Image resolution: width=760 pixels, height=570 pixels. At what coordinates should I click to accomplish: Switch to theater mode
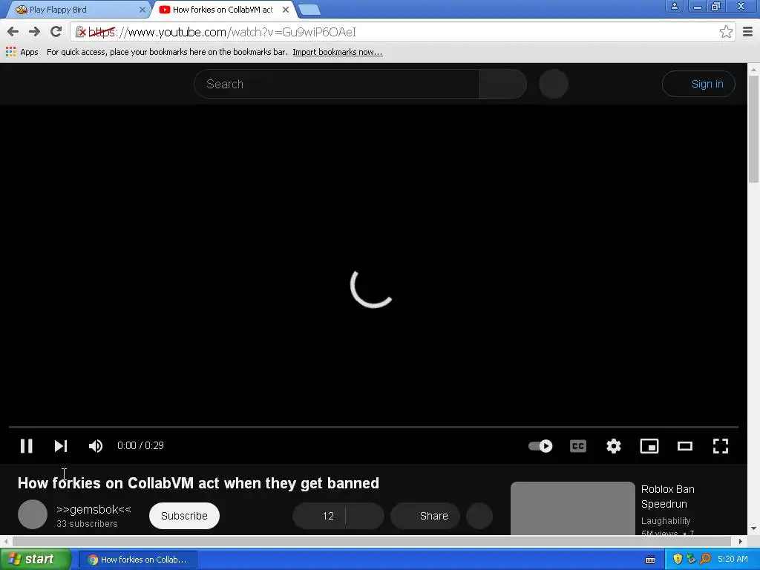(x=685, y=445)
